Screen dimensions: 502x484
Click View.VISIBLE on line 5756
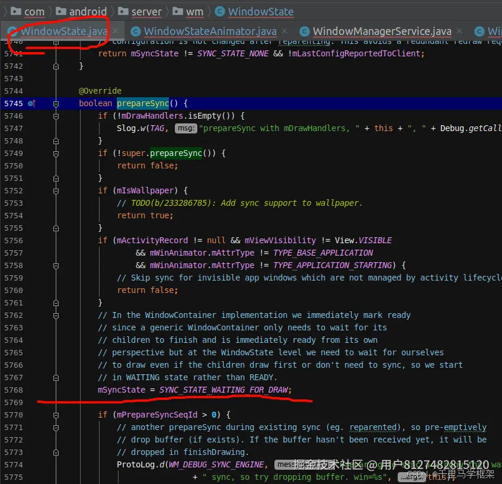pos(363,240)
